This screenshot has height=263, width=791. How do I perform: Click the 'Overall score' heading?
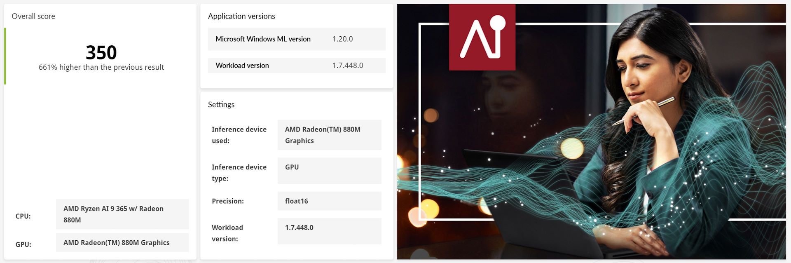pos(33,16)
